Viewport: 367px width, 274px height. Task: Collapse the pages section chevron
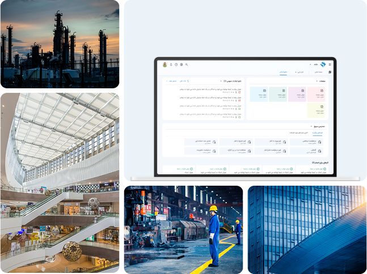coord(317,82)
